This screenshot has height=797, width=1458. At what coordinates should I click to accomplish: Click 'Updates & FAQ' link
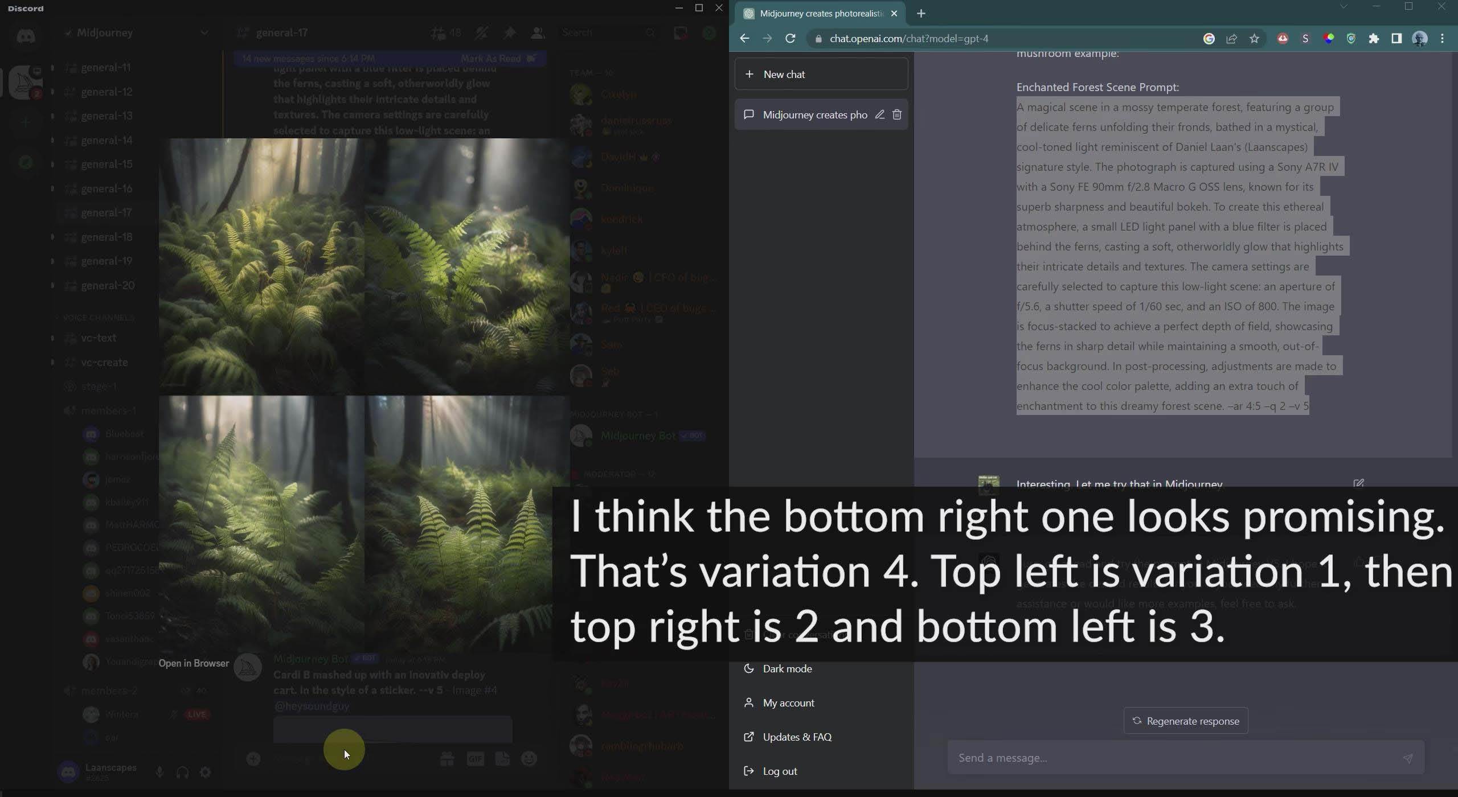pyautogui.click(x=796, y=736)
